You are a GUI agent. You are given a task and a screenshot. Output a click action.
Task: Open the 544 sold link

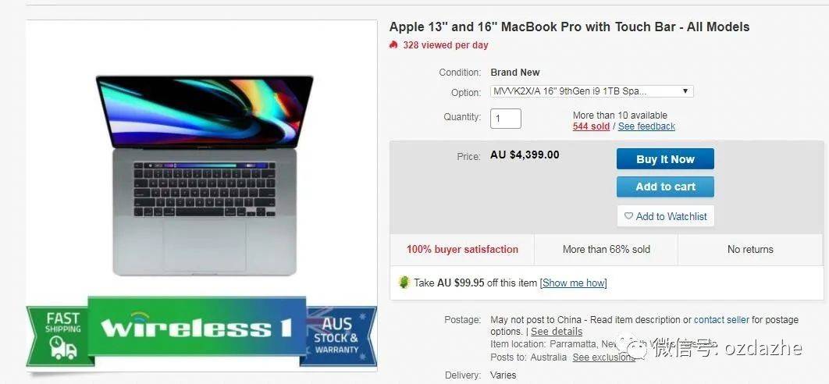[591, 126]
